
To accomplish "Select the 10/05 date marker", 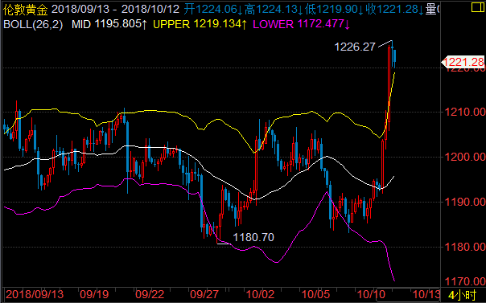I will [315, 294].
